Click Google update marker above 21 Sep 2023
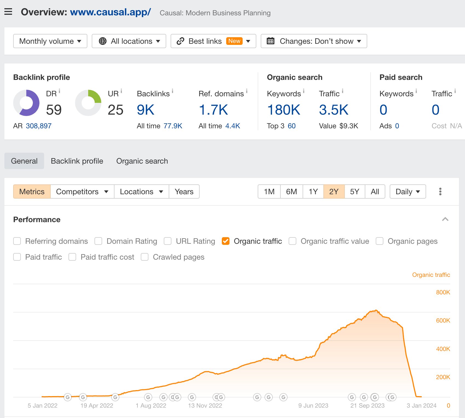The image size is (465, 418). click(364, 397)
